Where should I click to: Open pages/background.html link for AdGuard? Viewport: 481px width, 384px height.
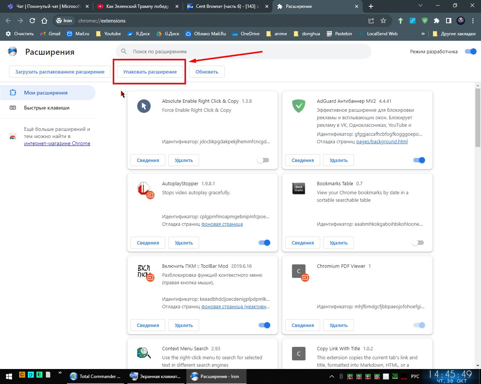tap(382, 141)
